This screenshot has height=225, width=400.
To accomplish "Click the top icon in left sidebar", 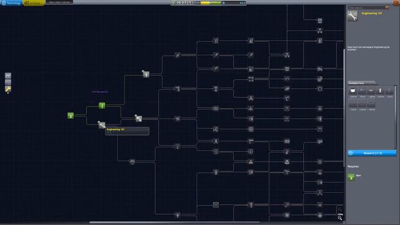I will pyautogui.click(x=8, y=76).
